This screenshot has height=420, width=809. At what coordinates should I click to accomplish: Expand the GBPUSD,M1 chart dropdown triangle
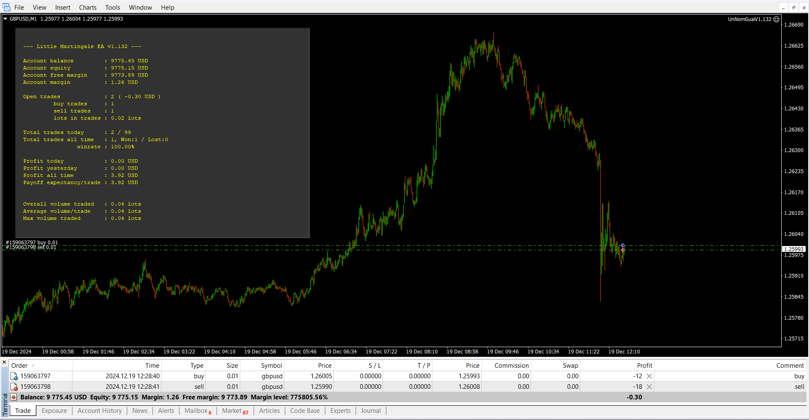click(x=5, y=19)
